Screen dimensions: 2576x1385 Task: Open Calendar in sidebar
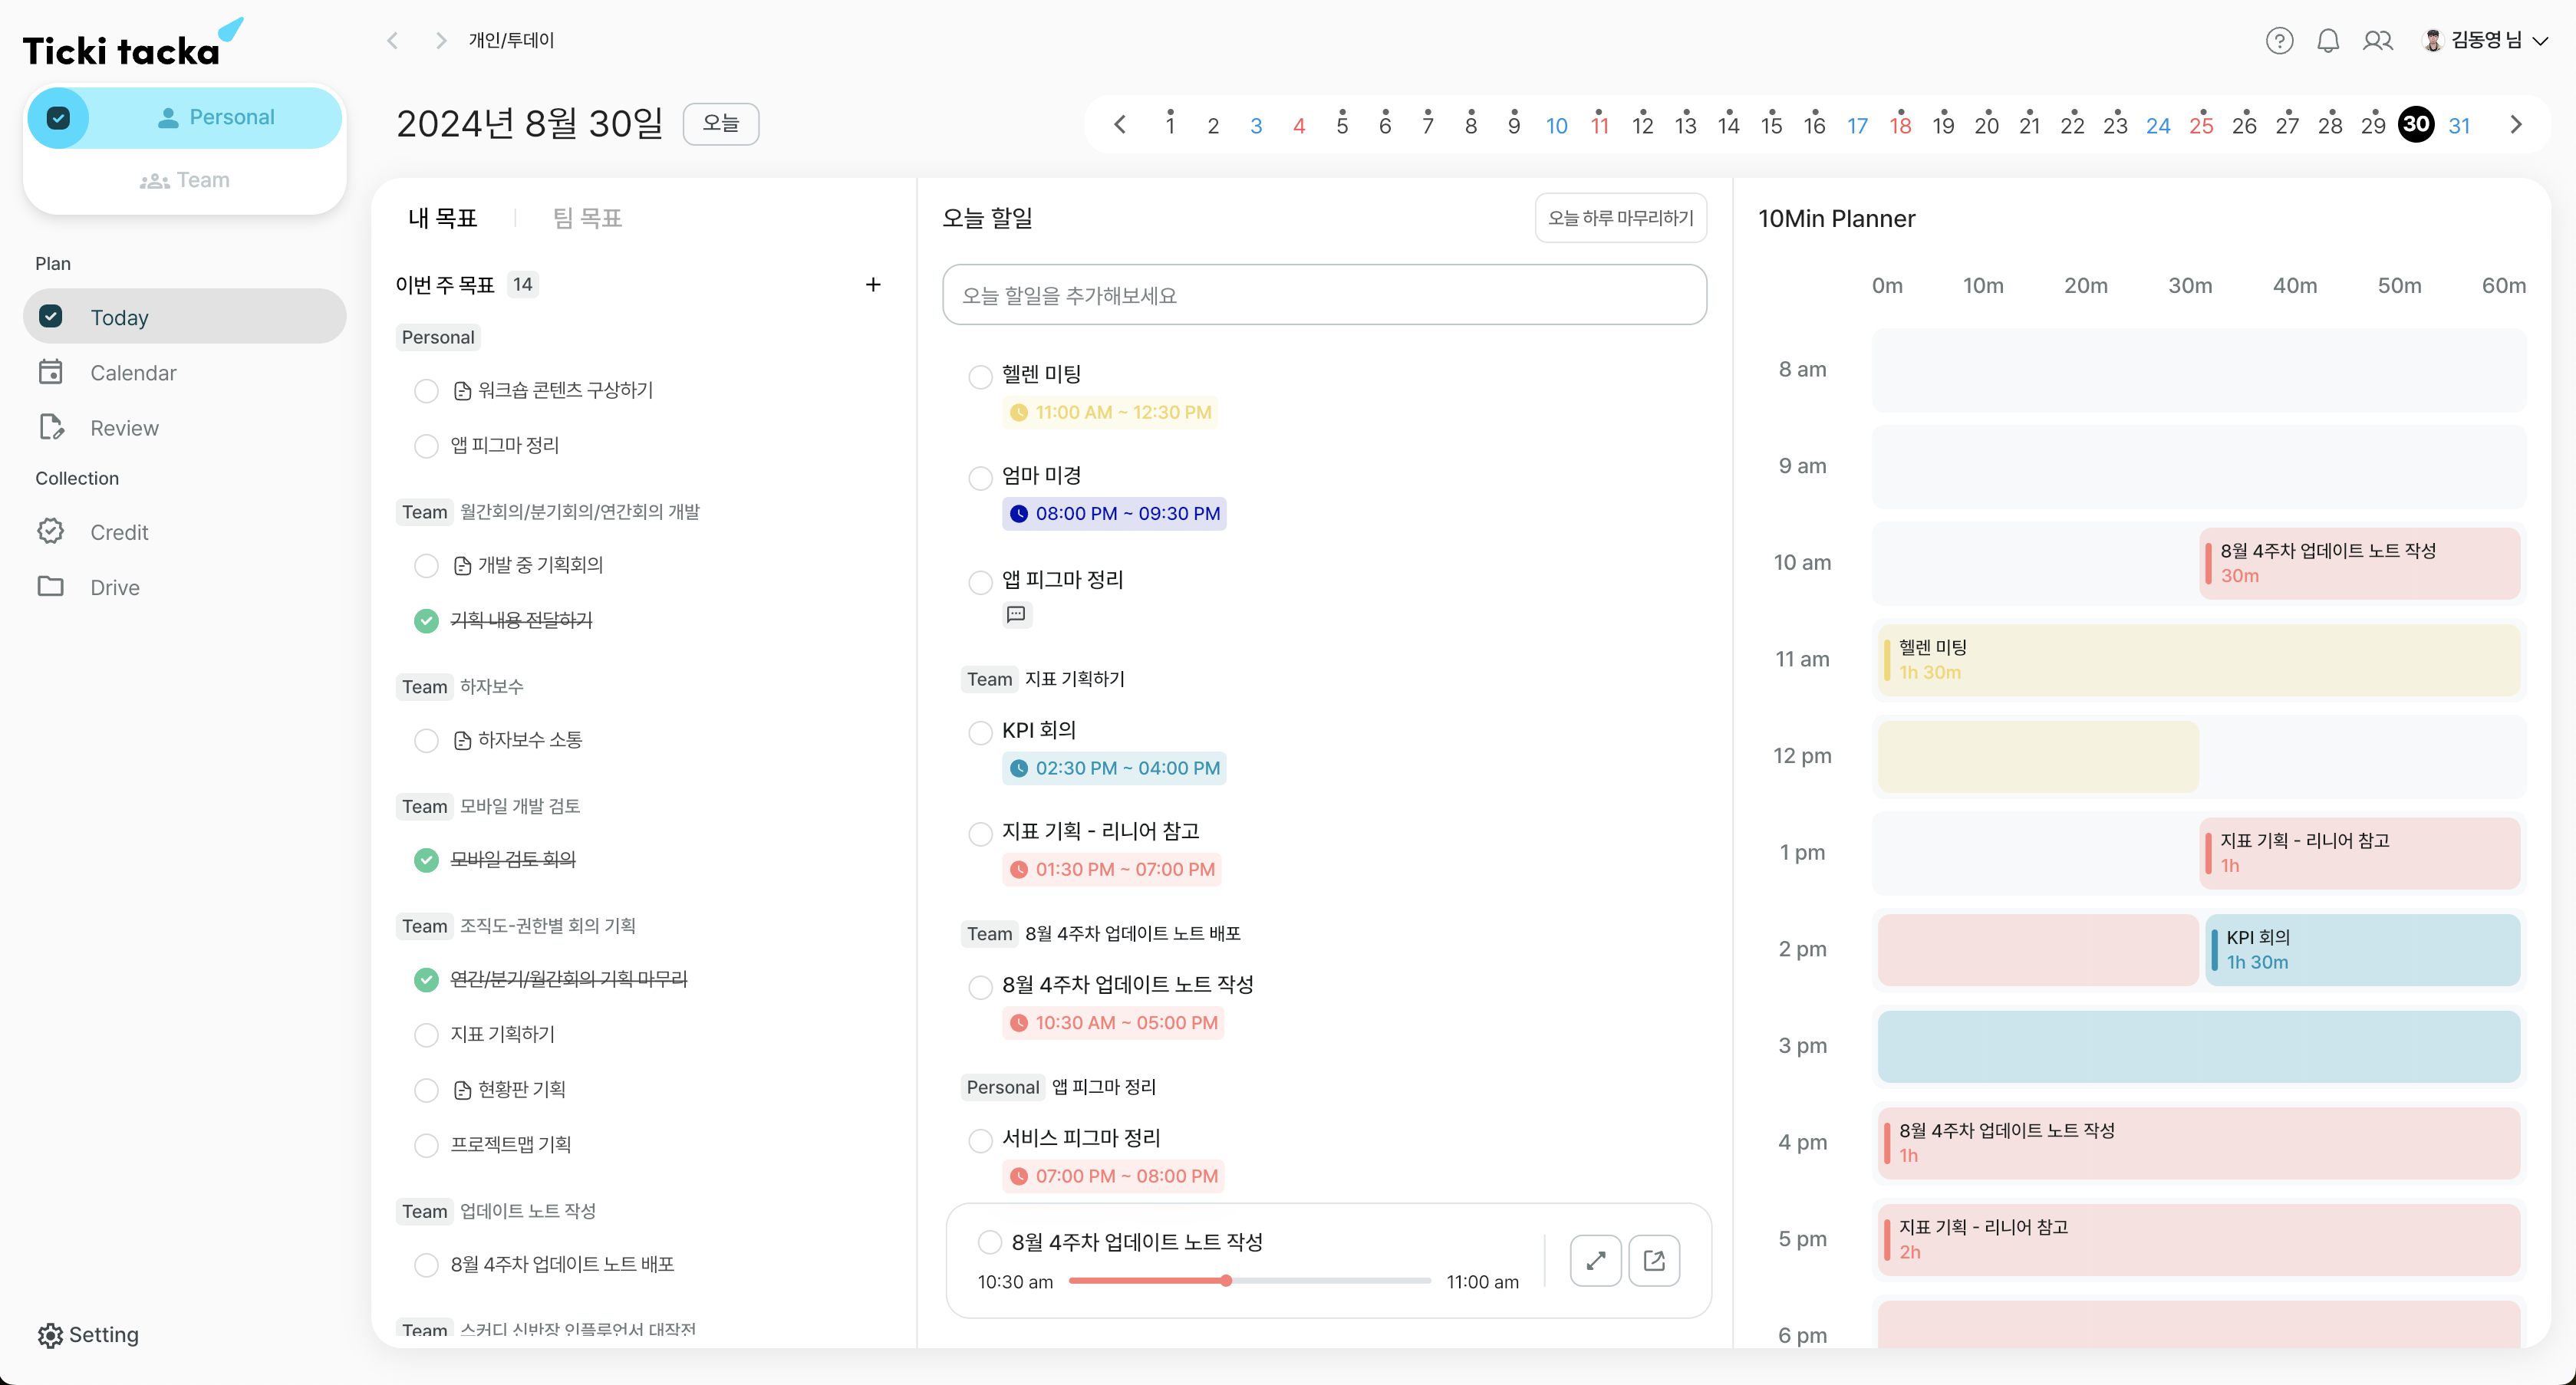(132, 373)
